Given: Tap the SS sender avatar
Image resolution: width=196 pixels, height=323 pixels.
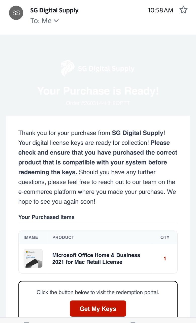Looking at the screenshot, I should point(16,13).
